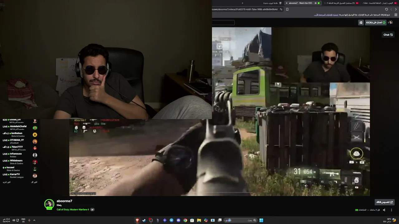Click the microphone tray icon
Screen dimensions: 399x224
click(x=29, y=220)
